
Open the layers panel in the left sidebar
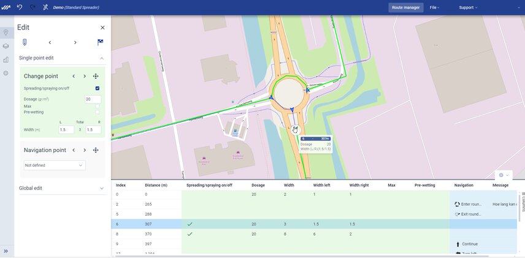tap(6, 46)
